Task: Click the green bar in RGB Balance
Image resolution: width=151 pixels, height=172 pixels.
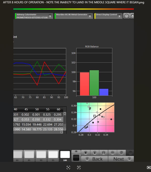Action: 94,83
